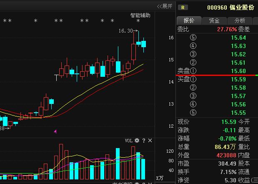
Task: Switch to the 资金 tab
Action: click(x=214, y=20)
